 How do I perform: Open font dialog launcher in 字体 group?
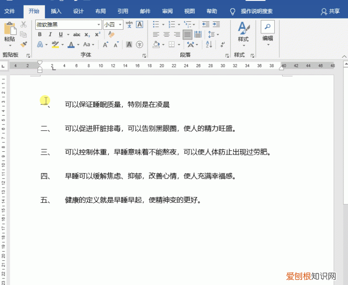(144, 56)
